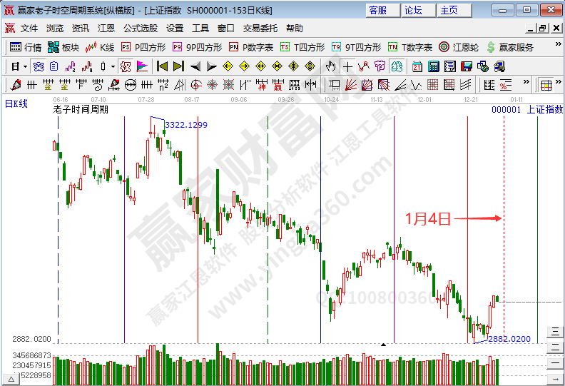Click the calculator icon in the toolbar
Screen dimensions: 565x386
(x=432, y=66)
